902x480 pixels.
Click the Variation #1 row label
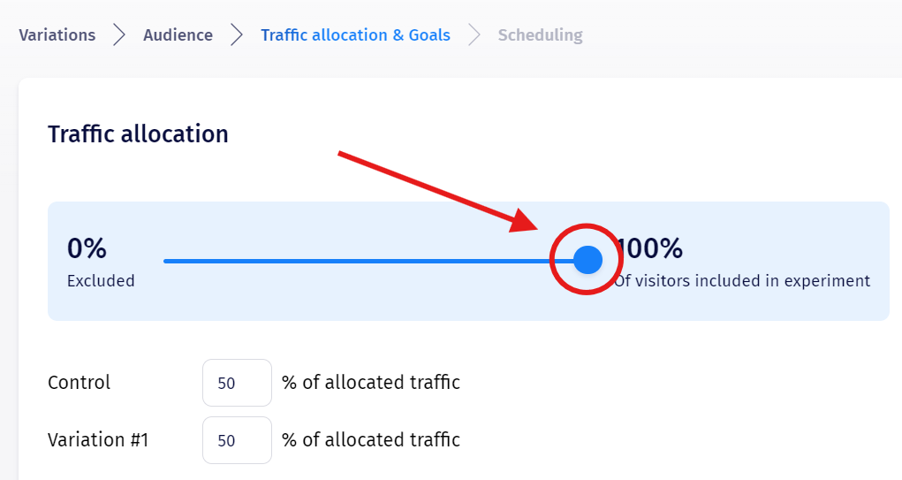98,440
